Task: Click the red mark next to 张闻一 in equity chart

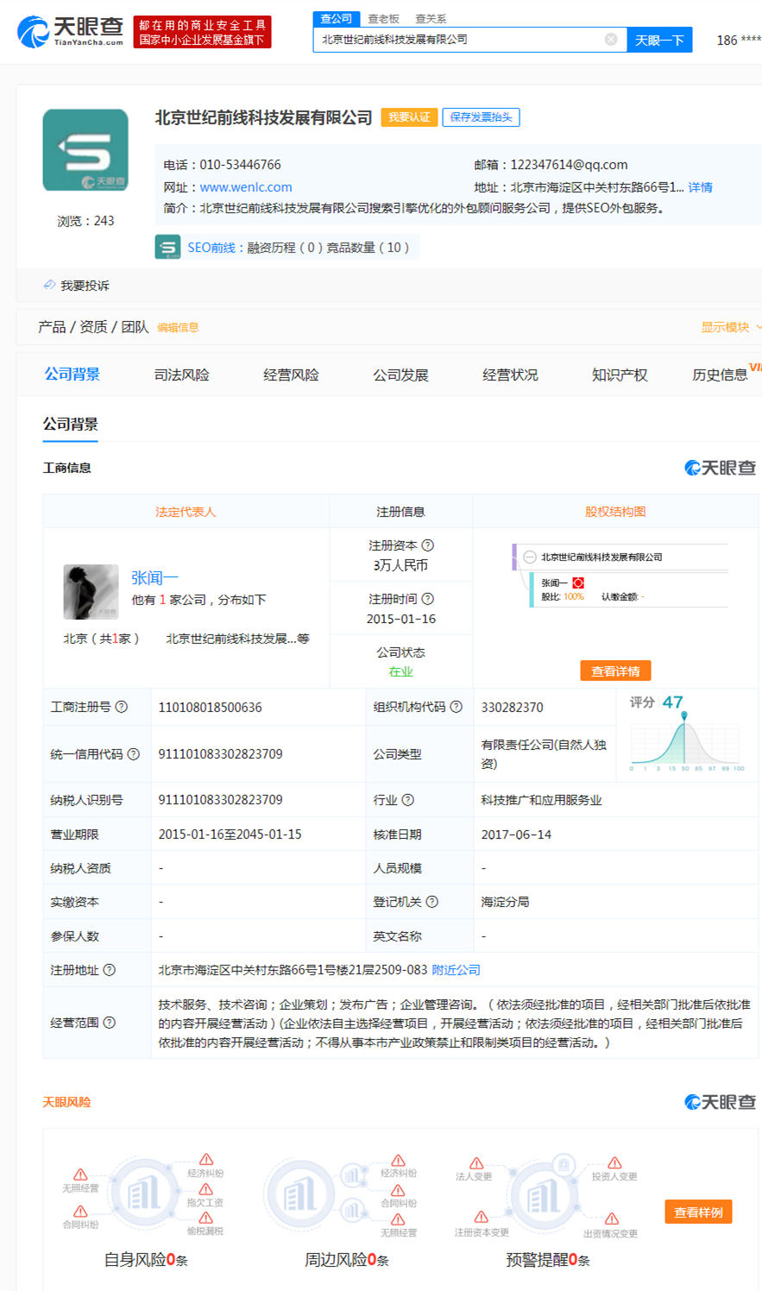Action: point(578,583)
